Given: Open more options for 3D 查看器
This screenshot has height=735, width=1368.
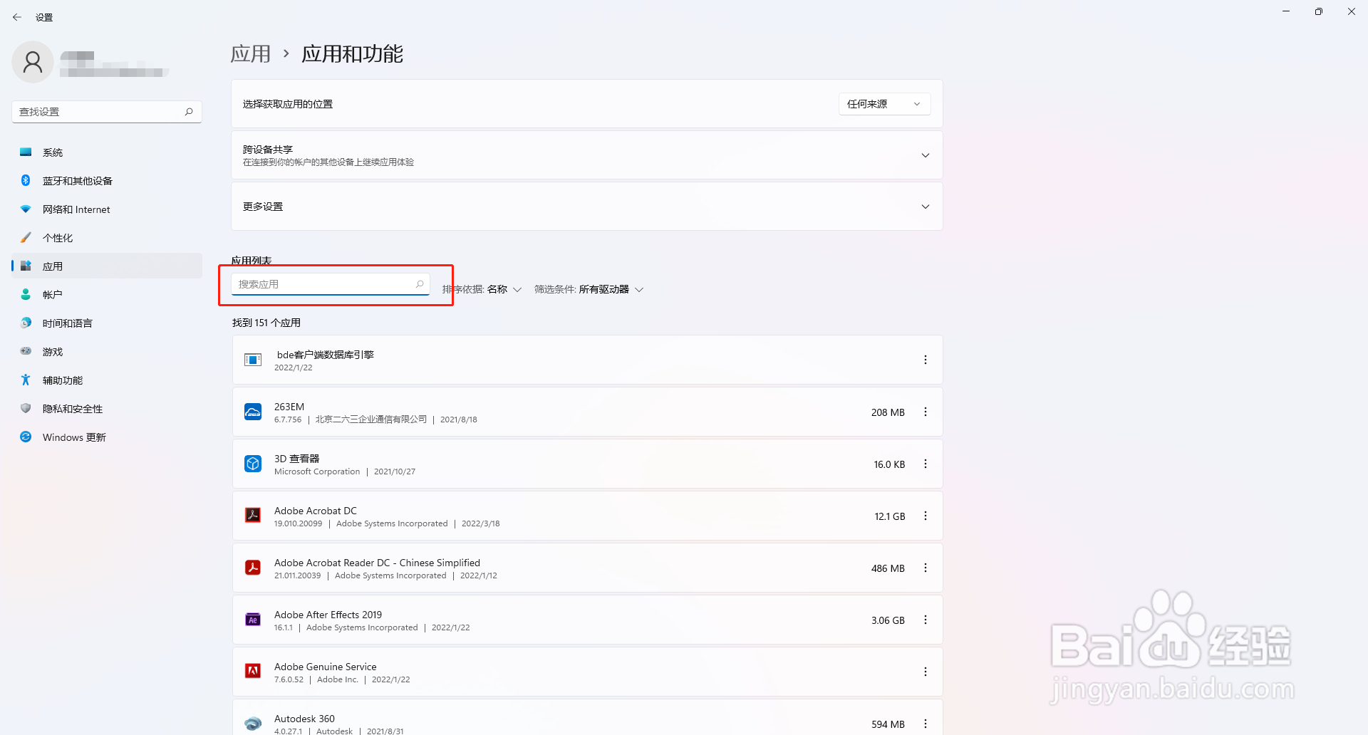Looking at the screenshot, I should pyautogui.click(x=926, y=464).
